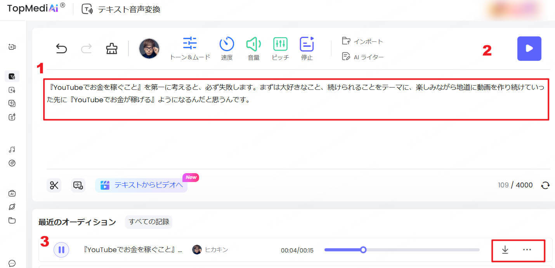Select 最近のオーディション tab
The height and width of the screenshot is (268, 555).
coord(77,222)
